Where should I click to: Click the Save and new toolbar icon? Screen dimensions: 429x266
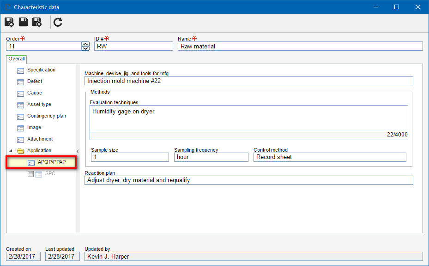coord(9,22)
